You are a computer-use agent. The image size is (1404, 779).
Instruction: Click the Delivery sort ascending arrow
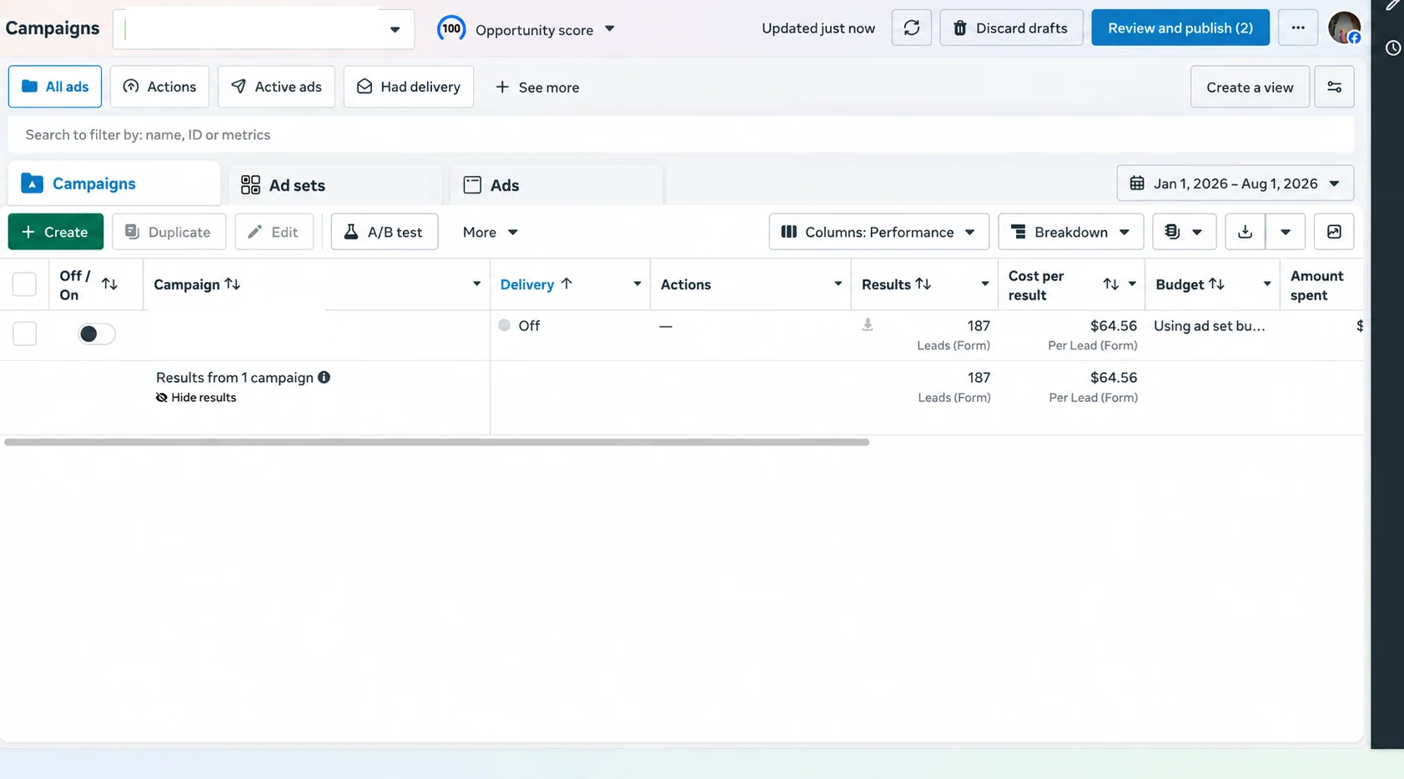[566, 284]
